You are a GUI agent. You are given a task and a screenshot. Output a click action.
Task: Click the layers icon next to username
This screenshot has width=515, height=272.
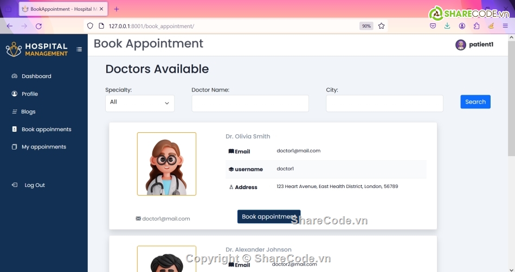tap(231, 169)
